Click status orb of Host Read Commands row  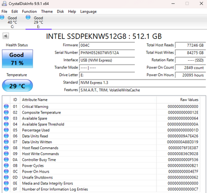tap(6, 148)
